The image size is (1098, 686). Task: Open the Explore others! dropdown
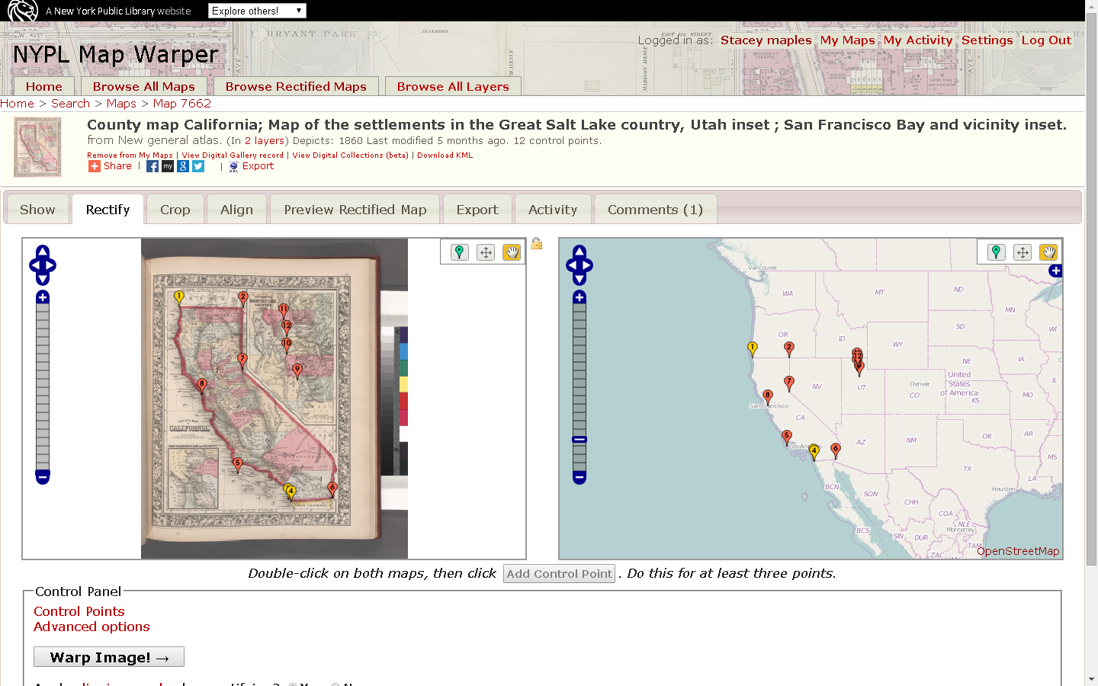click(257, 11)
